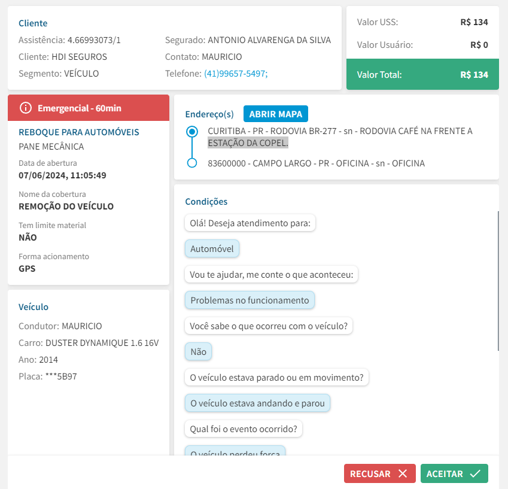Screen dimensions: 508x489
Task: Select the destination marker Campo Largo
Action: (192, 163)
